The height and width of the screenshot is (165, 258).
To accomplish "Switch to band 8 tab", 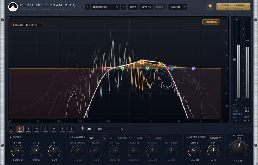I will click(x=71, y=129).
